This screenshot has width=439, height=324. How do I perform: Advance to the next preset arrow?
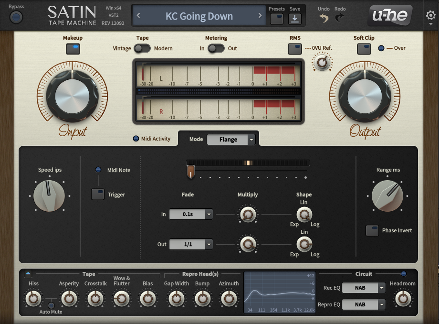click(x=260, y=16)
